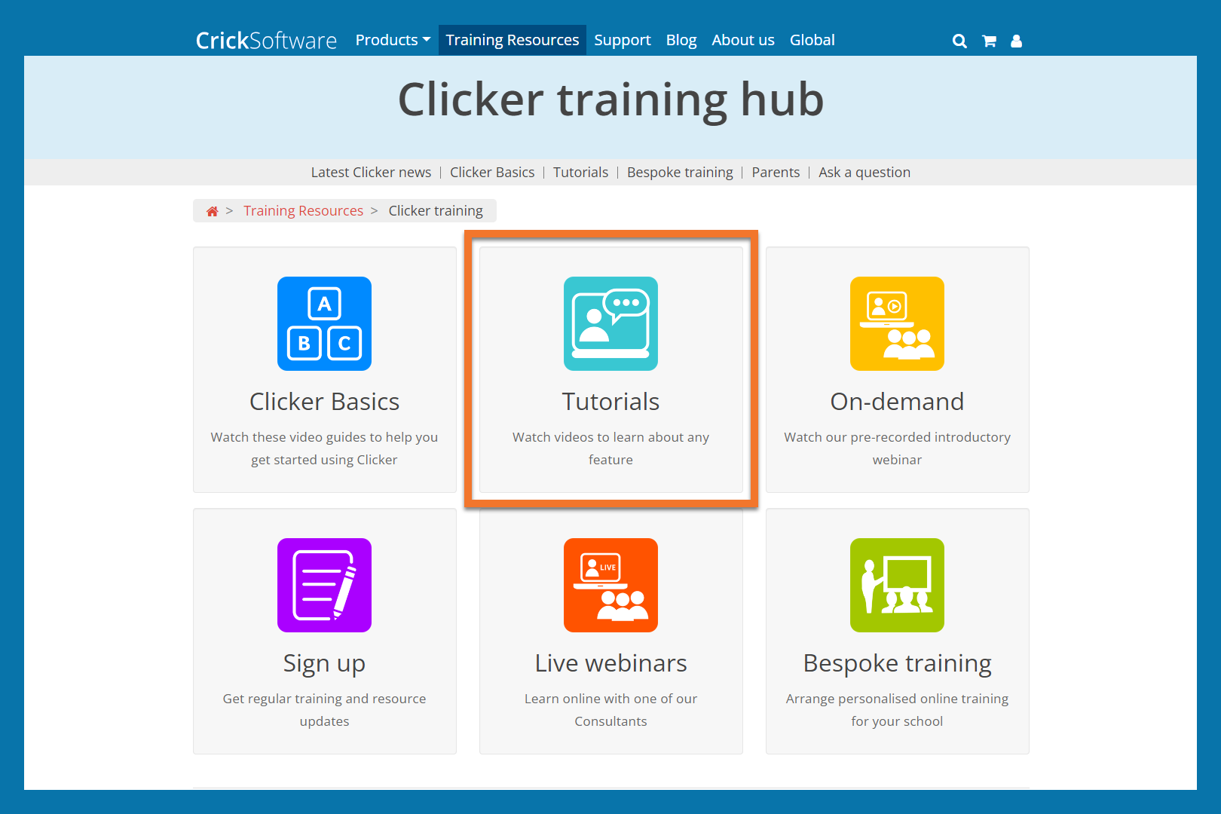Expand the Products dropdown menu
The height and width of the screenshot is (814, 1221).
tap(393, 40)
